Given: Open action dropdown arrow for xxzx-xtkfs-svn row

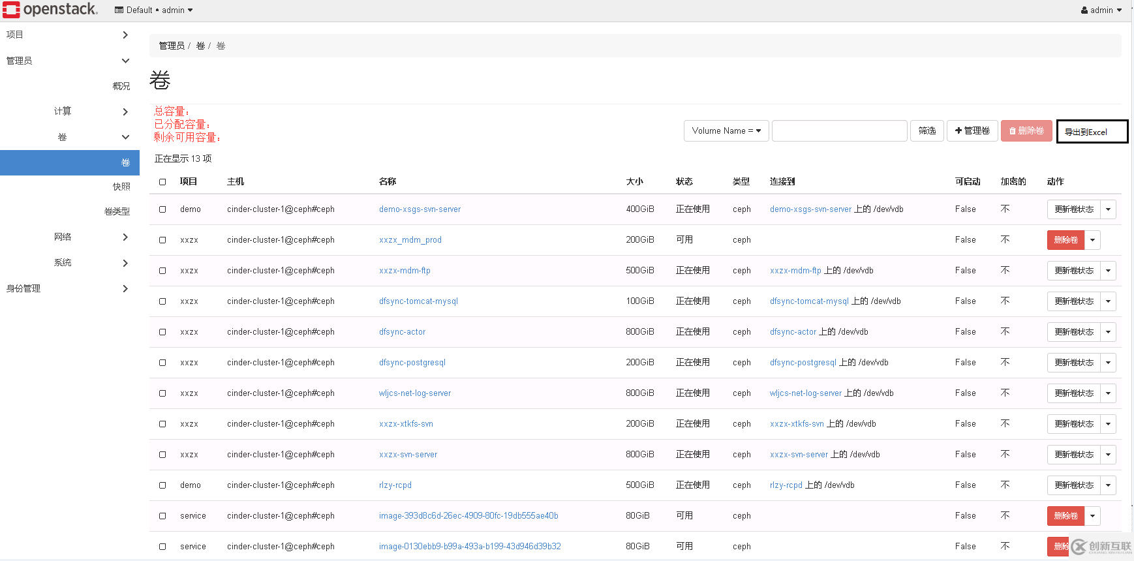Looking at the screenshot, I should click(x=1108, y=424).
